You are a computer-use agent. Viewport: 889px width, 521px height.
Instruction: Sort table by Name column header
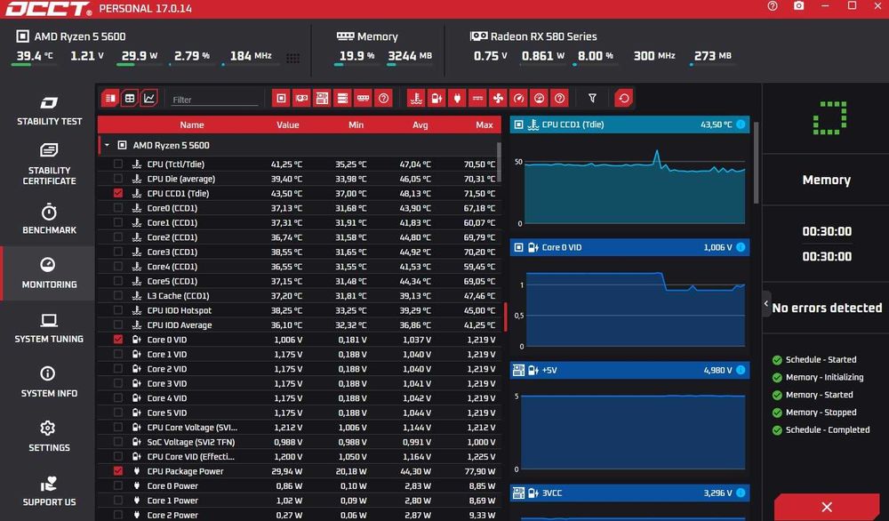click(x=192, y=124)
